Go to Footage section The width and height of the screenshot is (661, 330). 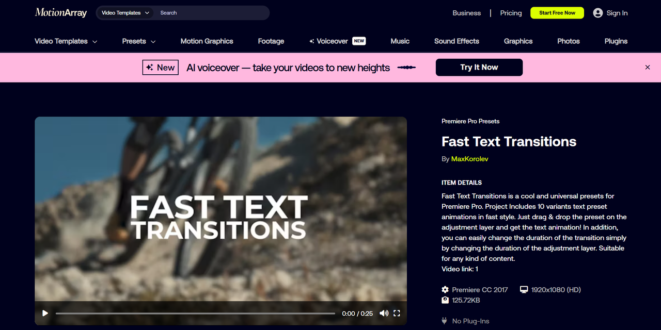coord(271,41)
